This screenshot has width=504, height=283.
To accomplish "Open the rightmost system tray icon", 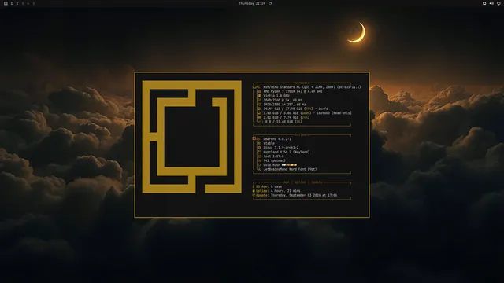I will point(498,3).
